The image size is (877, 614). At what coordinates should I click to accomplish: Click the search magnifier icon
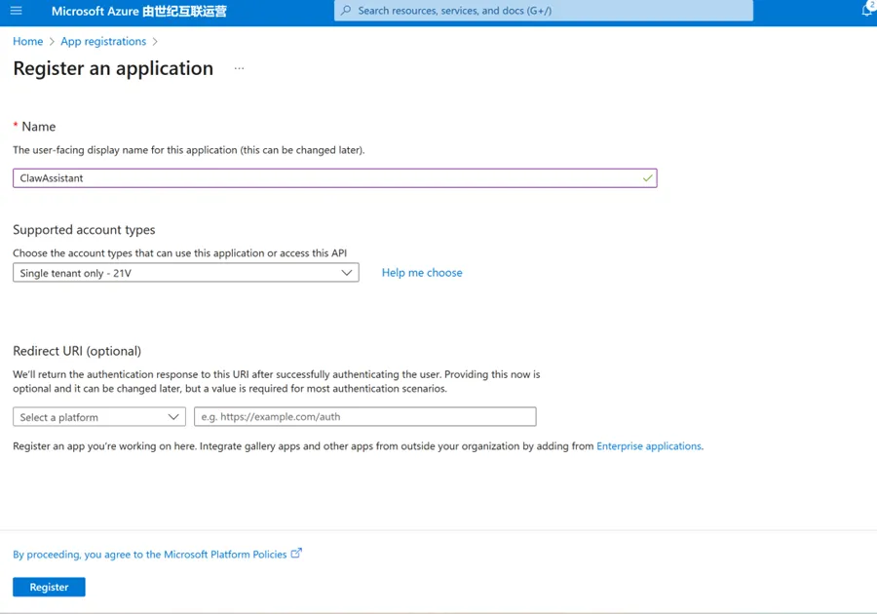pos(346,10)
